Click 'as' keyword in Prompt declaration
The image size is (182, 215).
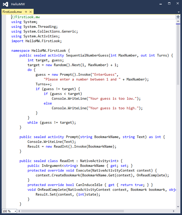tap(151, 137)
